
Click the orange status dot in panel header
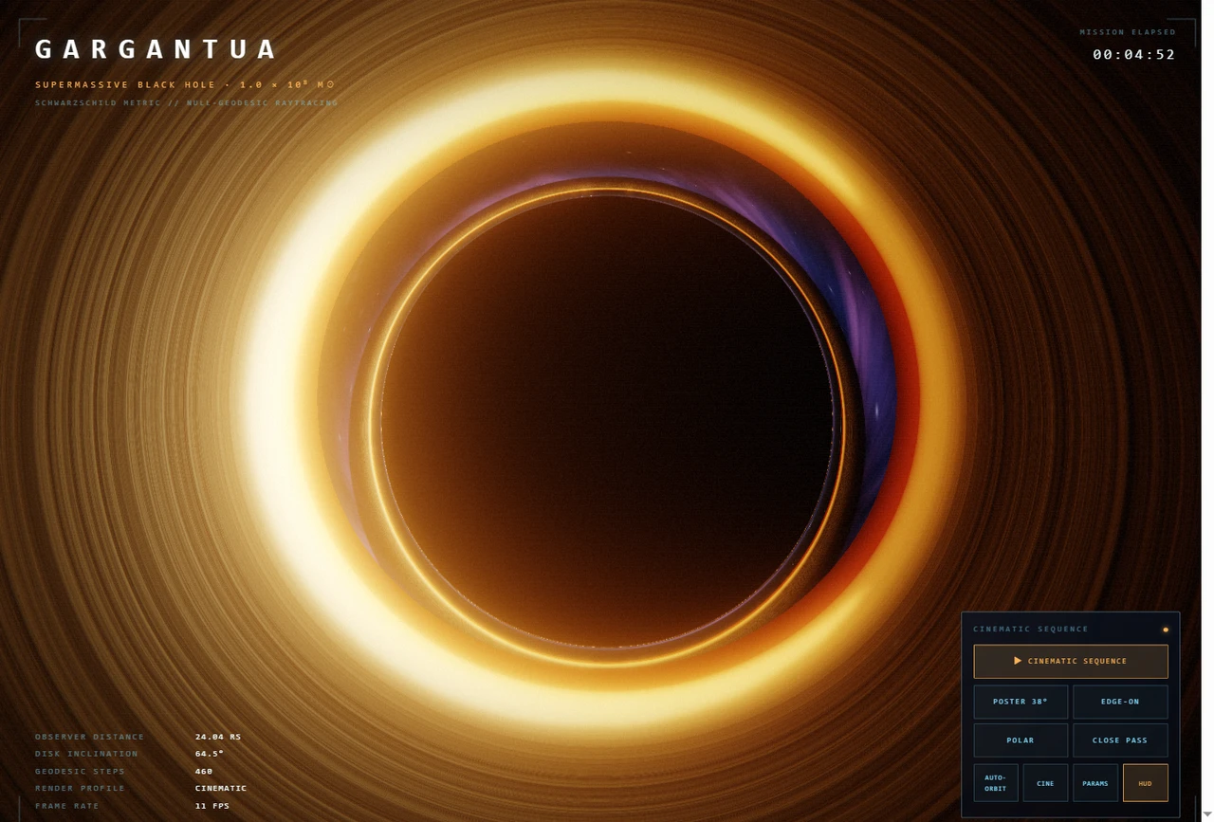coord(1166,630)
